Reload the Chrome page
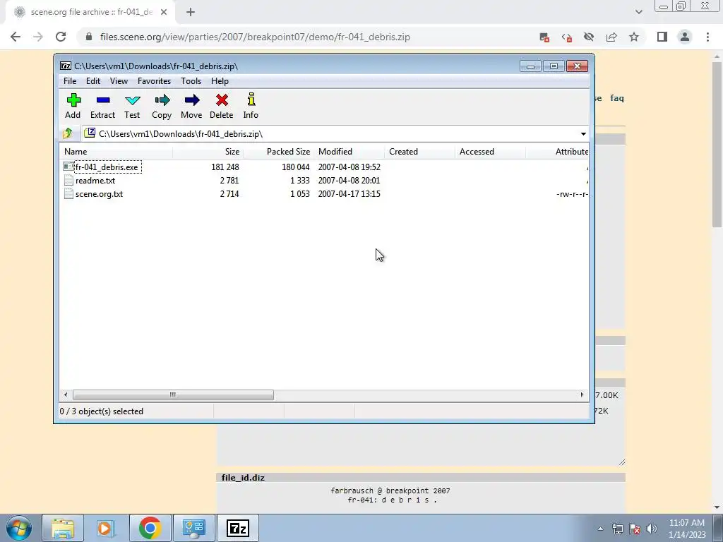The height and width of the screenshot is (542, 723). (x=61, y=37)
